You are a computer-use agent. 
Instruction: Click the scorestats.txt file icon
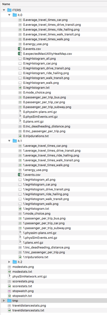9,286
